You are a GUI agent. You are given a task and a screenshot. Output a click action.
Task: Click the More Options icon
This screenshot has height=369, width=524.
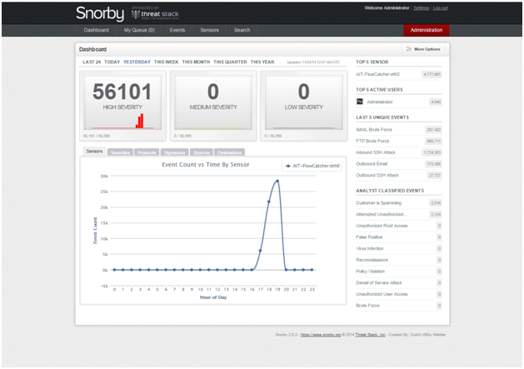click(x=410, y=49)
